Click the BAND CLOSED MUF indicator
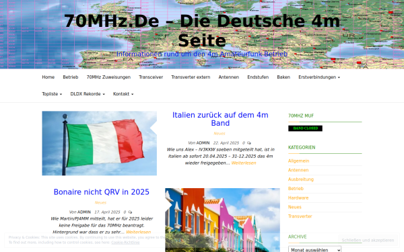Viewport: 404px width, 252px height. click(305, 128)
